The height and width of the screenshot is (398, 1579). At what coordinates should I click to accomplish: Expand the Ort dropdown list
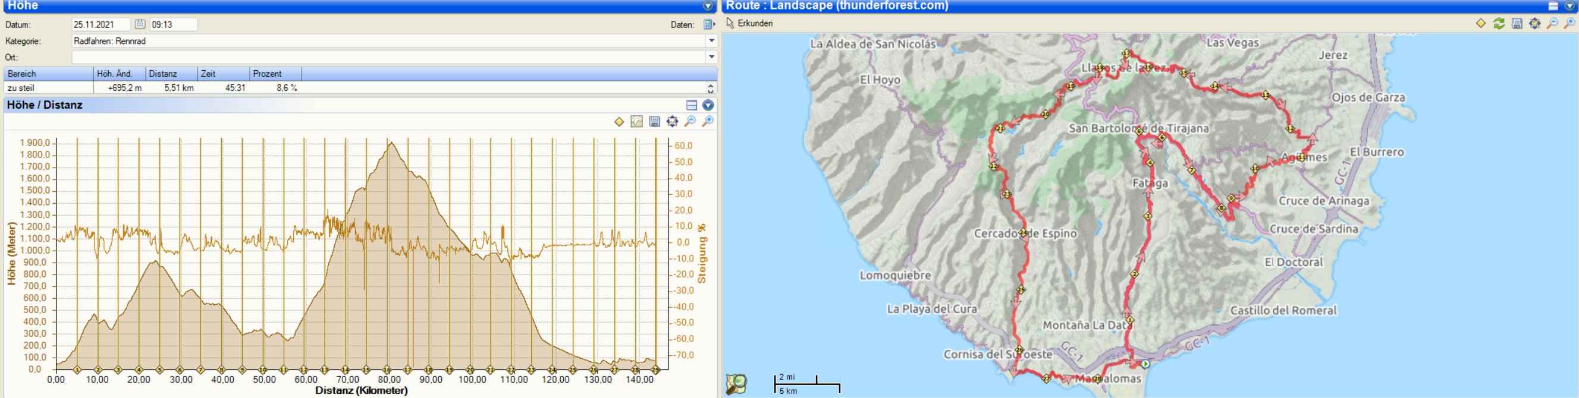(x=712, y=57)
